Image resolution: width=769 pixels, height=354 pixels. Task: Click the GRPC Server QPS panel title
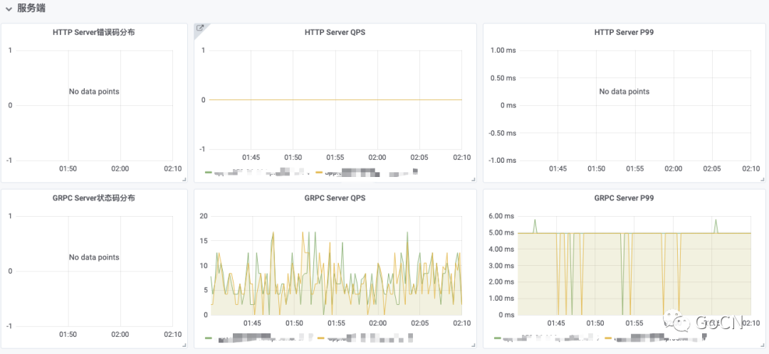(335, 198)
